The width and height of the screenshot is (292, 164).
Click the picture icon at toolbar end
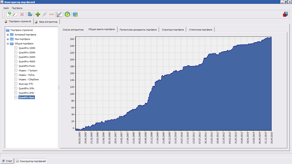point(75,14)
